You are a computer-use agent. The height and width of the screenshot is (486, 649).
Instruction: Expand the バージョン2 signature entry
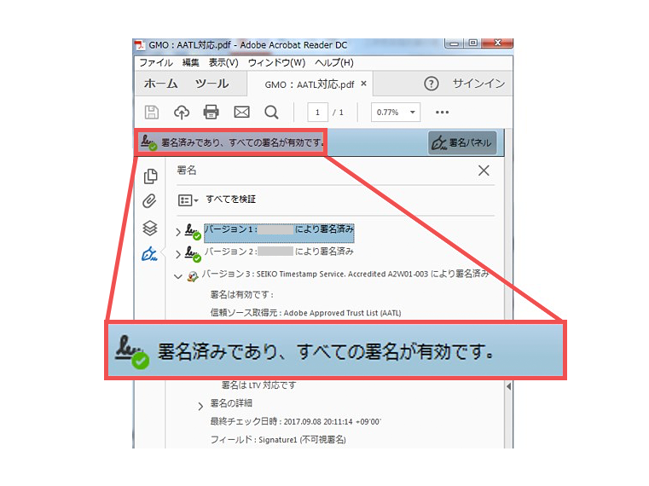tap(178, 254)
